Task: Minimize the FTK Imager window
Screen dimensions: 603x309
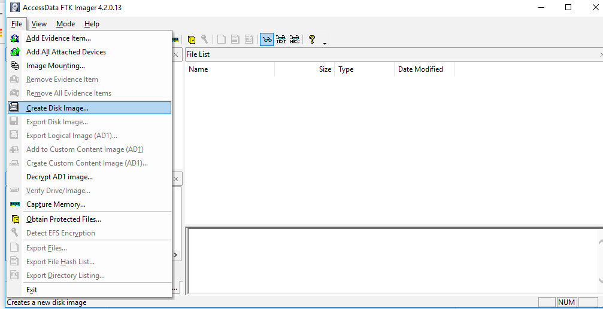Action: coord(541,7)
